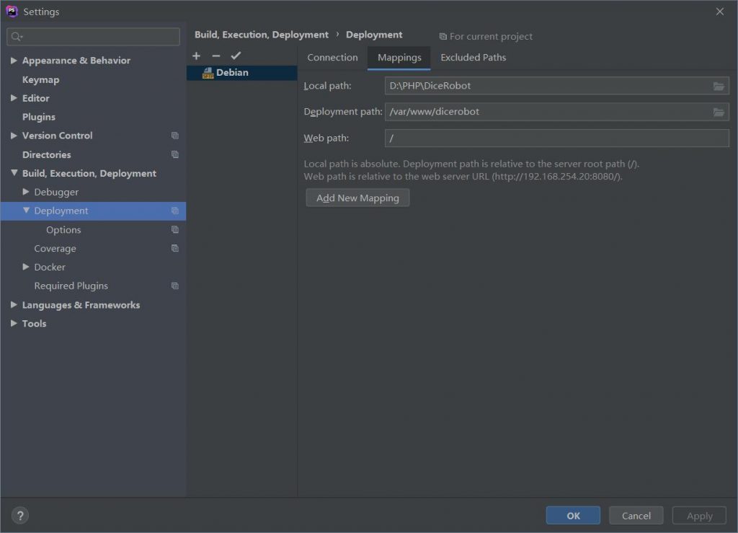Close the Settings dialog

pyautogui.click(x=720, y=12)
